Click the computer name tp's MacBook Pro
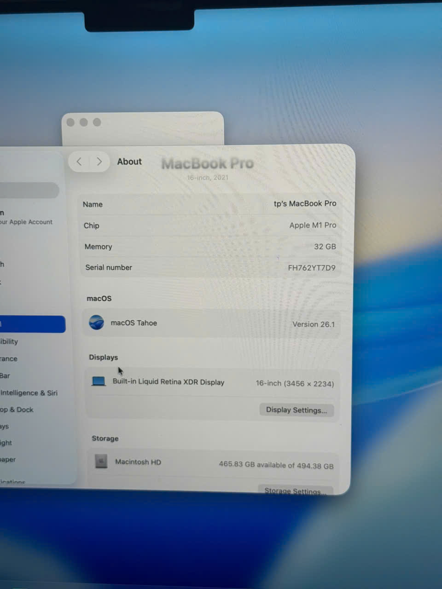This screenshot has width=442, height=589. 305,203
